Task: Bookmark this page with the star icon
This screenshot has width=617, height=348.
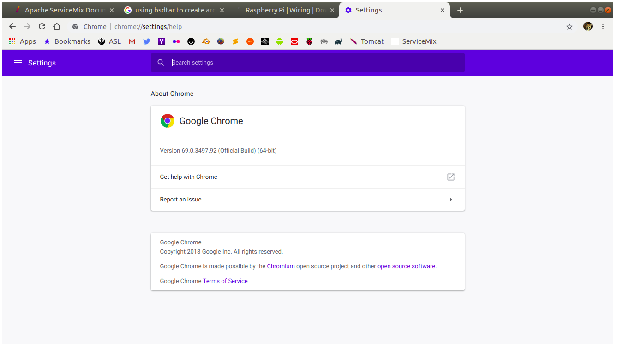Action: 569,27
